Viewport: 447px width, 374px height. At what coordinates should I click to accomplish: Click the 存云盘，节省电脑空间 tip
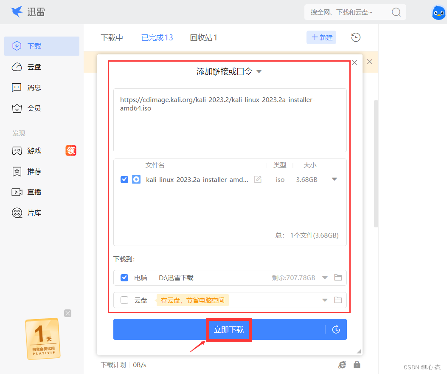point(192,300)
